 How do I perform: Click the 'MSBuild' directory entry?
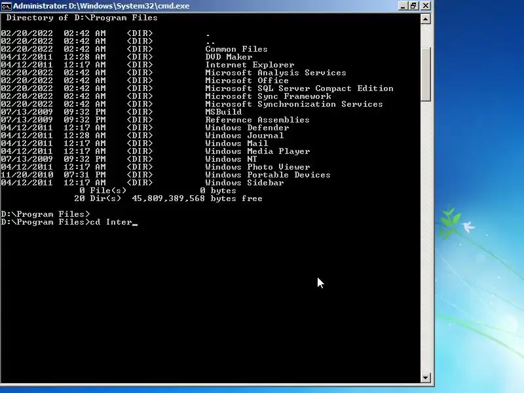point(223,112)
